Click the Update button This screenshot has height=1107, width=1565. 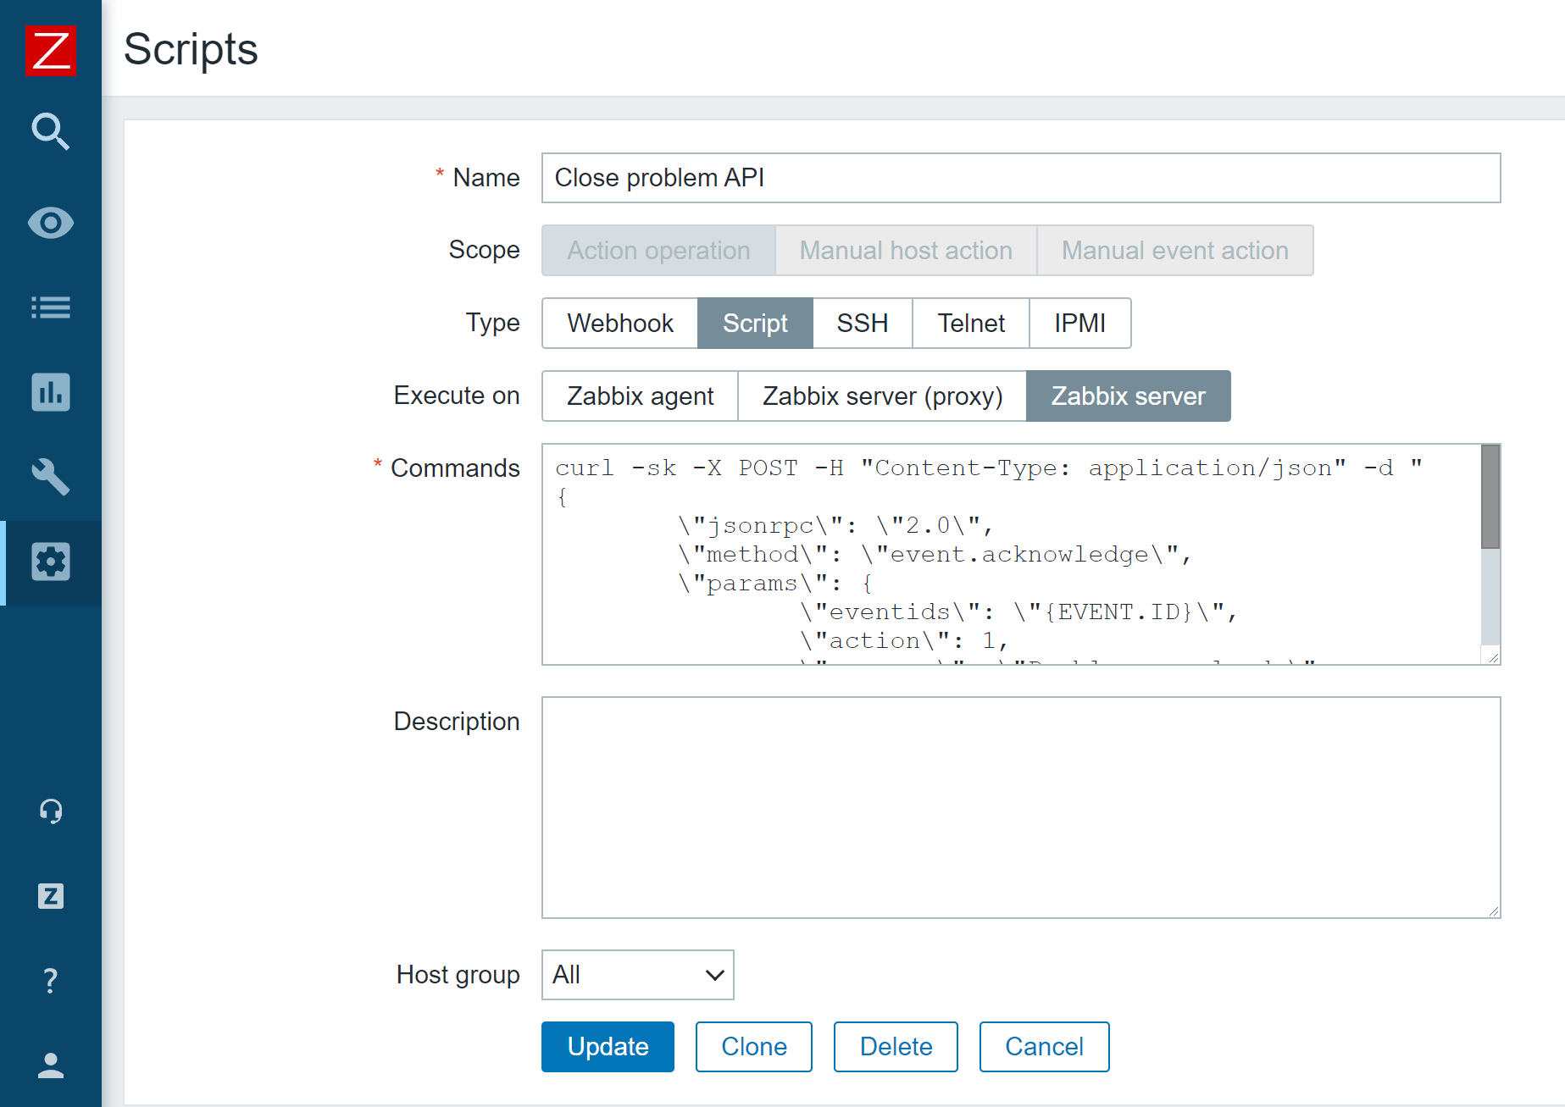608,1047
